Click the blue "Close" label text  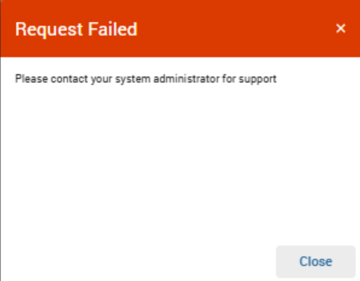pyautogui.click(x=316, y=262)
